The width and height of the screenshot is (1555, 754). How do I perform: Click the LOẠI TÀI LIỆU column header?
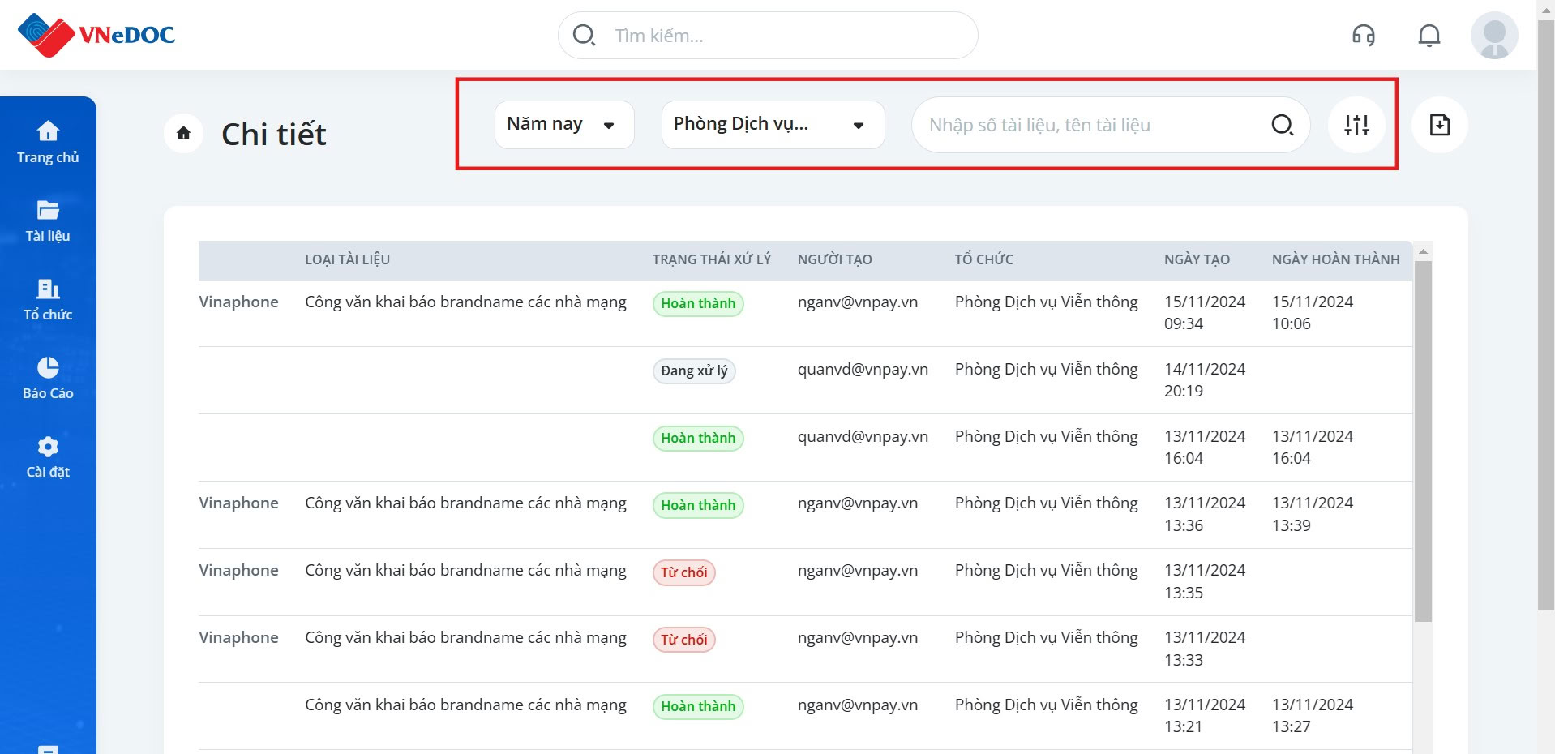pos(347,259)
